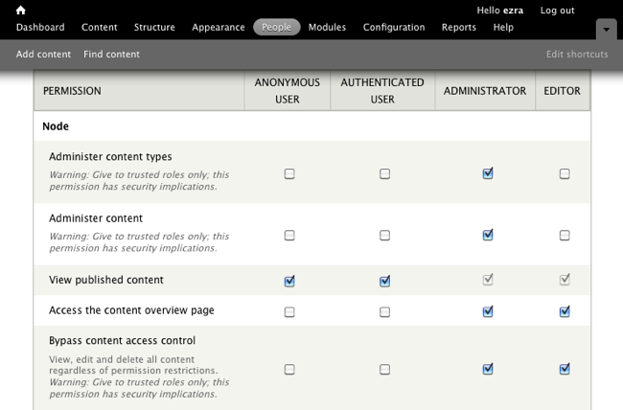Image resolution: width=623 pixels, height=410 pixels.
Task: Click the Add content shortcut
Action: pyautogui.click(x=43, y=54)
